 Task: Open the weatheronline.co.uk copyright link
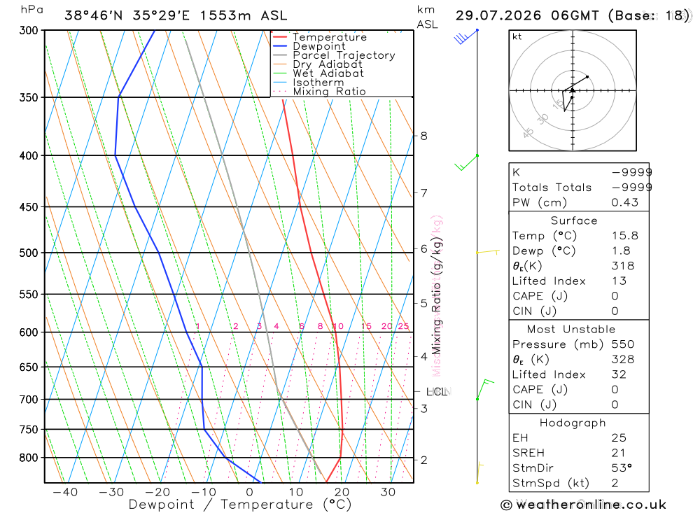click(583, 505)
